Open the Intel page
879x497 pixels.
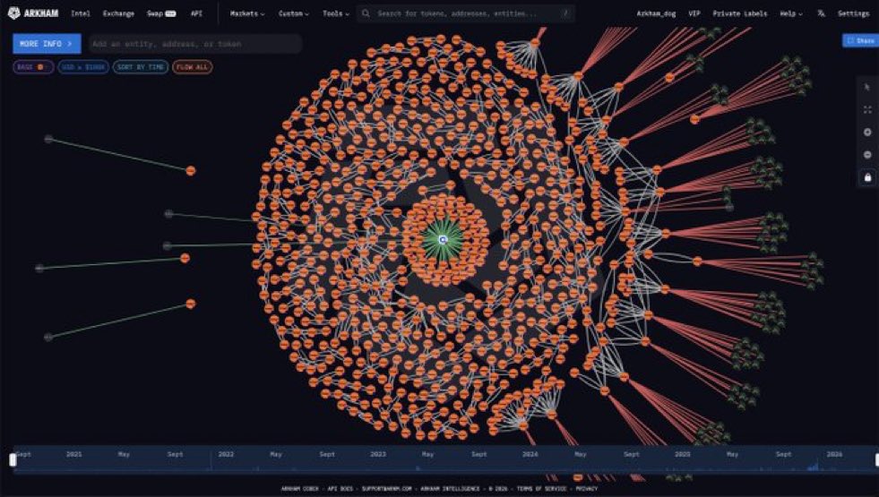[80, 13]
